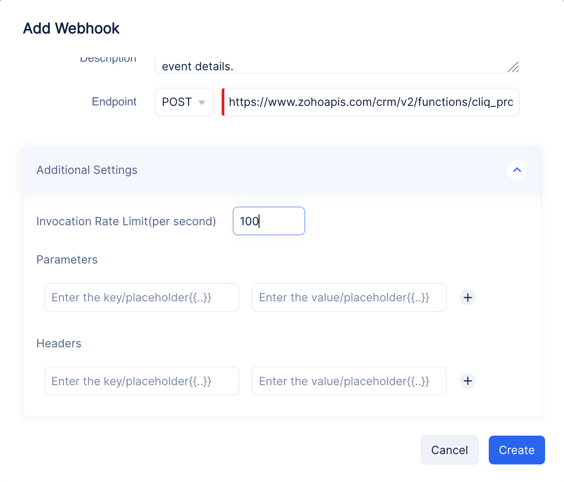The image size is (564, 482).
Task: Click the Headers key field
Action: [x=141, y=381]
